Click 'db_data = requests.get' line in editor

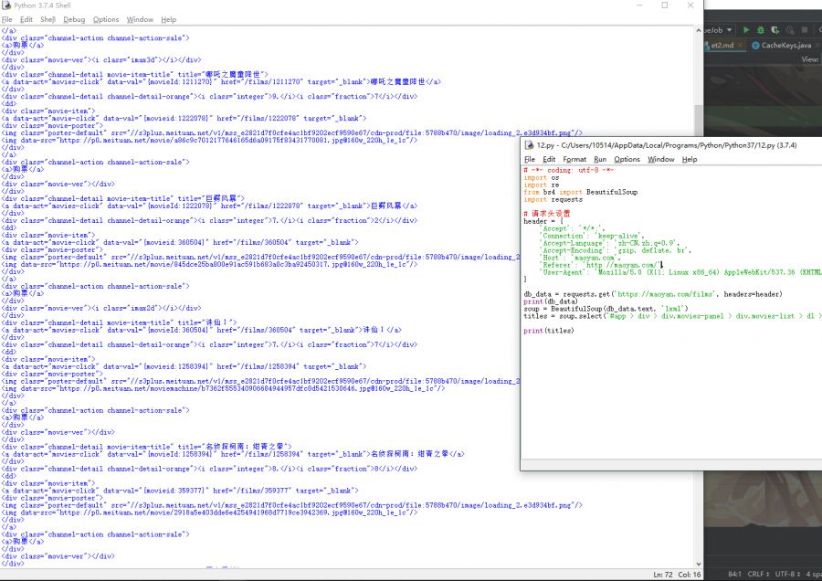click(x=653, y=294)
